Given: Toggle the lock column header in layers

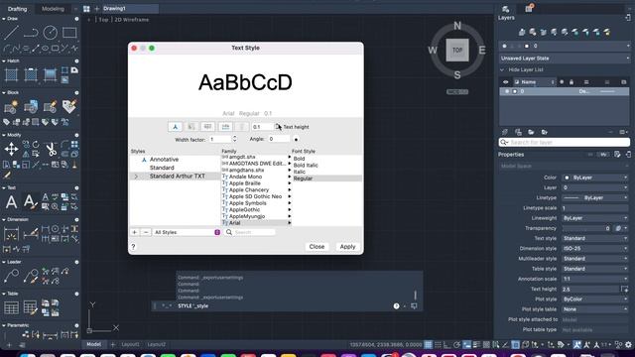Looking at the screenshot, I should point(571,82).
